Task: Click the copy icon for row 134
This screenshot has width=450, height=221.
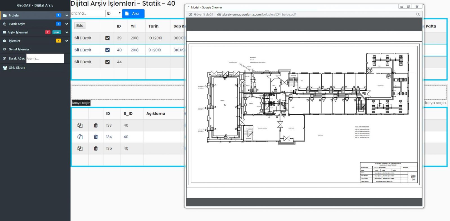Action: (x=80, y=137)
